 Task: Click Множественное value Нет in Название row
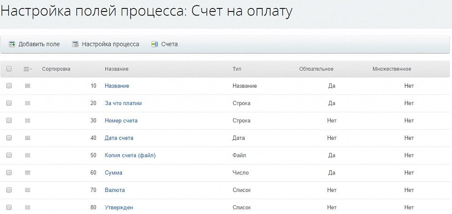(409, 86)
